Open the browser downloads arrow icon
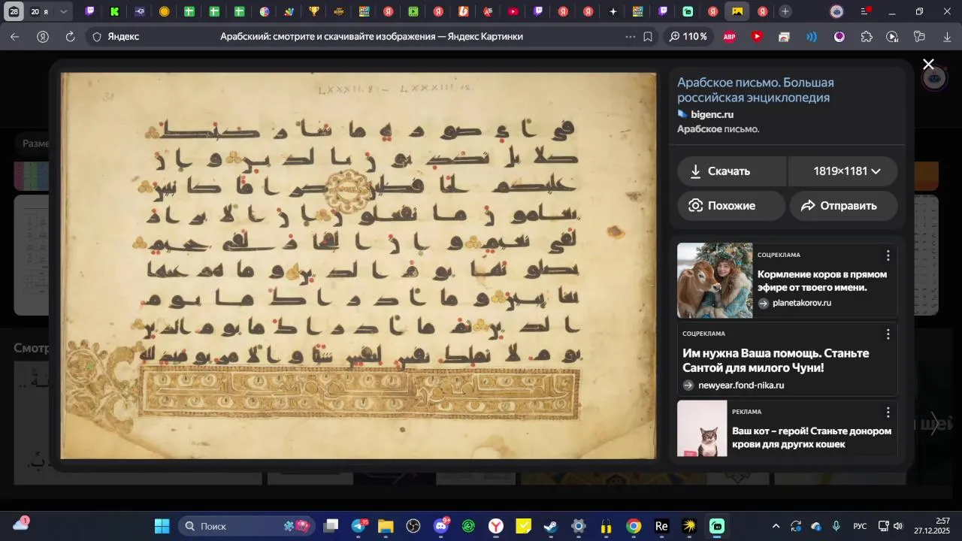The height and width of the screenshot is (541, 962). click(x=947, y=37)
